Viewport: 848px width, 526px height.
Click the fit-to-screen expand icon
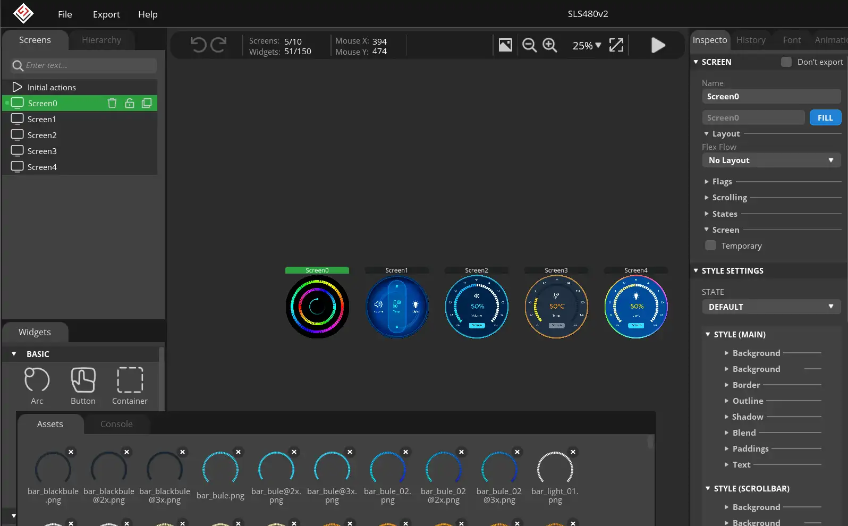(x=616, y=46)
